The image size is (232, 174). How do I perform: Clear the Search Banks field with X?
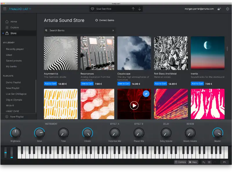(x=113, y=30)
